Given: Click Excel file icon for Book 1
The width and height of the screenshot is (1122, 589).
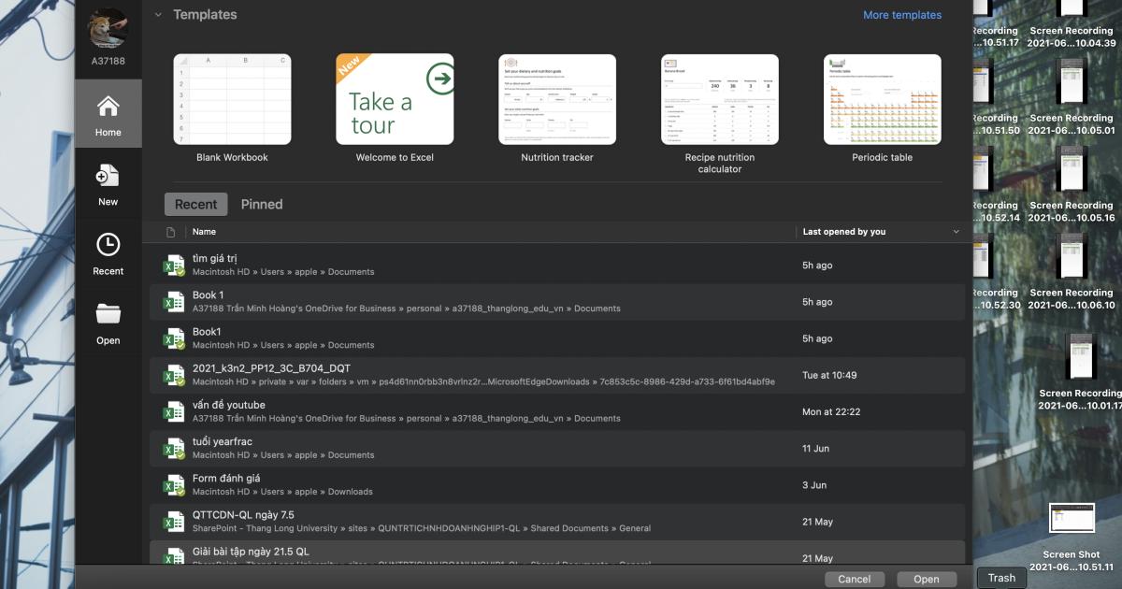Looking at the screenshot, I should 174,302.
